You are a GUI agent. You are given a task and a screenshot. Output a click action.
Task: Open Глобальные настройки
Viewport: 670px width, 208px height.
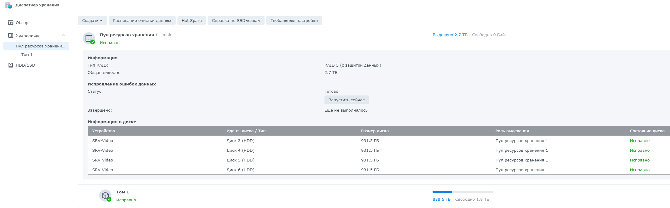pyautogui.click(x=294, y=20)
